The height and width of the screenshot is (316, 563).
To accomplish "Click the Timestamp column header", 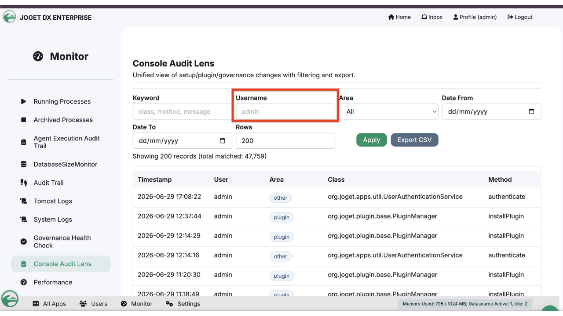I will [x=155, y=180].
